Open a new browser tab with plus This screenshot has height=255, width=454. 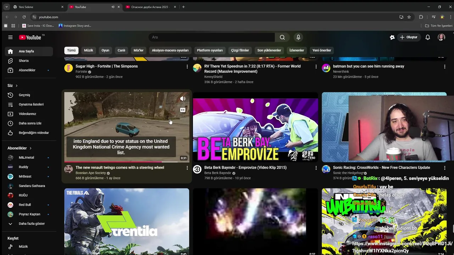pyautogui.click(x=183, y=7)
